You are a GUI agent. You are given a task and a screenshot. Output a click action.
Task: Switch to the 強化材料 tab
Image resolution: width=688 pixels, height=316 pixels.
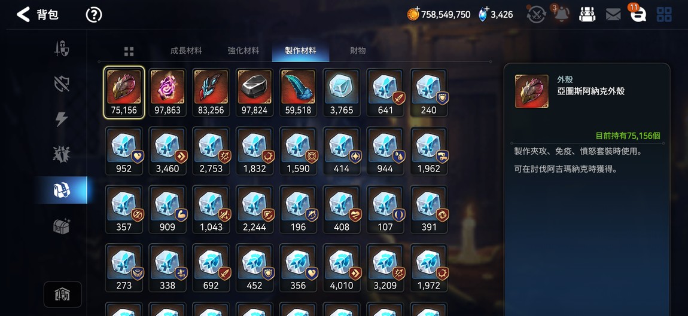[x=243, y=50]
